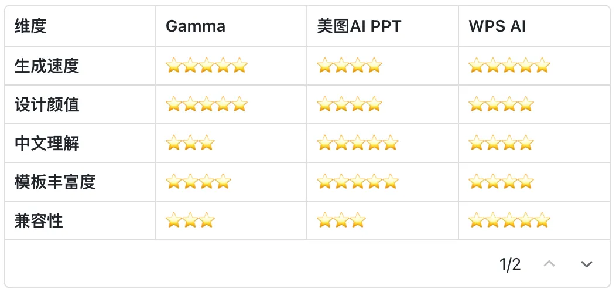Click 美图AI PPT's 模板丰富度 star rating

click(x=357, y=182)
